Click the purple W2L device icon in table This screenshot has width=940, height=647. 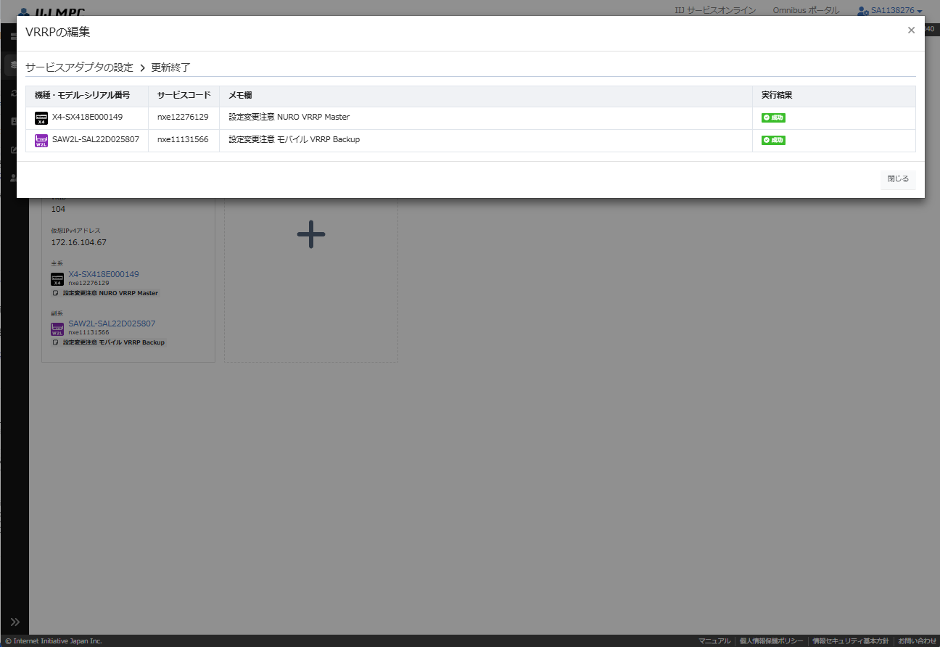pyautogui.click(x=41, y=141)
